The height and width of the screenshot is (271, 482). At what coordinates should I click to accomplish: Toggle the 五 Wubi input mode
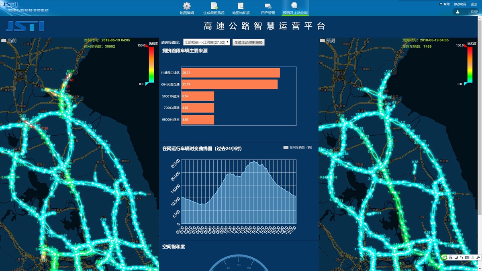451,257
